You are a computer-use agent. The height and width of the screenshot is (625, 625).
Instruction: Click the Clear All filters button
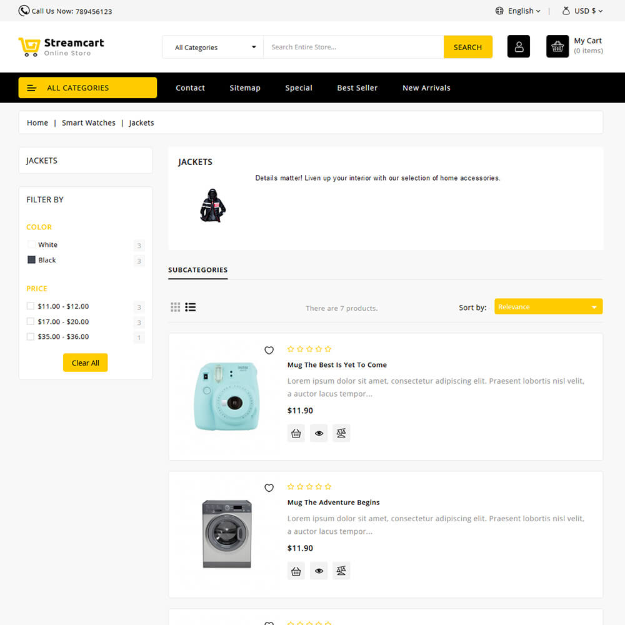coord(85,362)
